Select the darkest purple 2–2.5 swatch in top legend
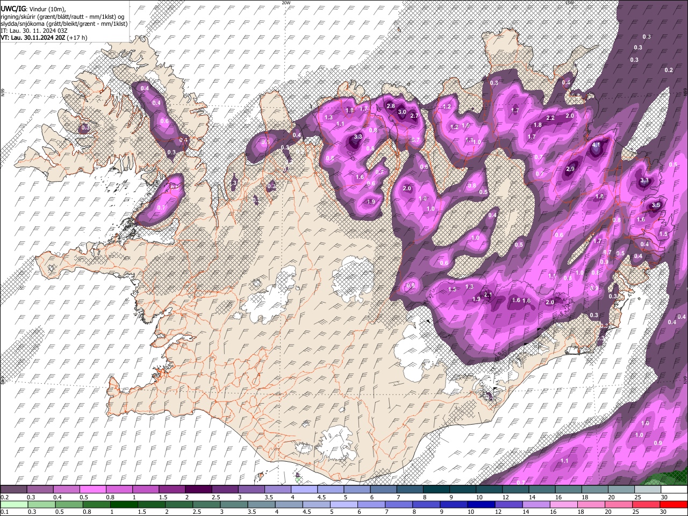 198,490
